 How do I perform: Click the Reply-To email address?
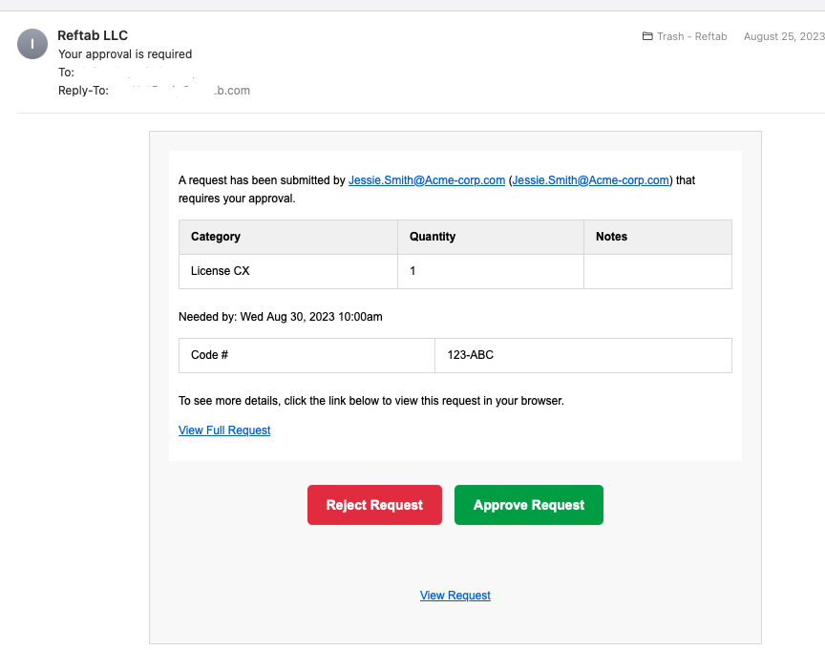point(180,91)
